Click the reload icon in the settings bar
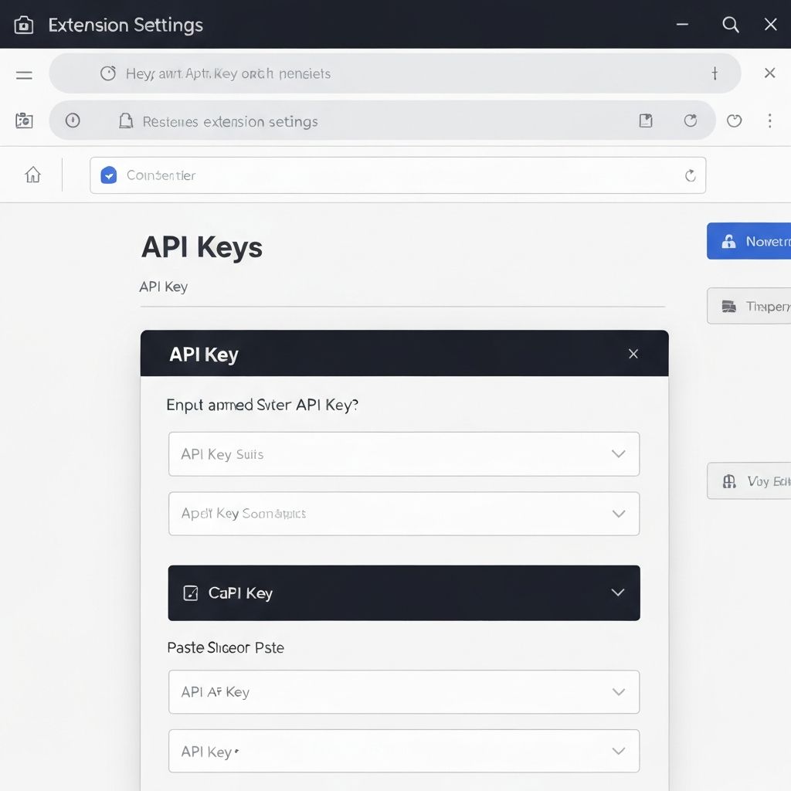791x791 pixels. click(x=691, y=121)
